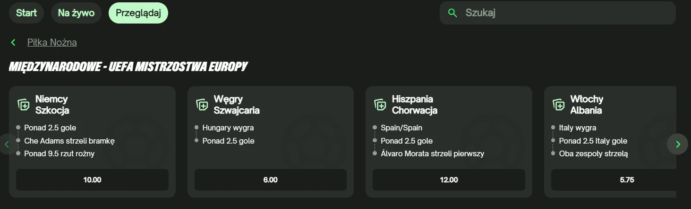Select the 6.00 odds button

click(271, 180)
